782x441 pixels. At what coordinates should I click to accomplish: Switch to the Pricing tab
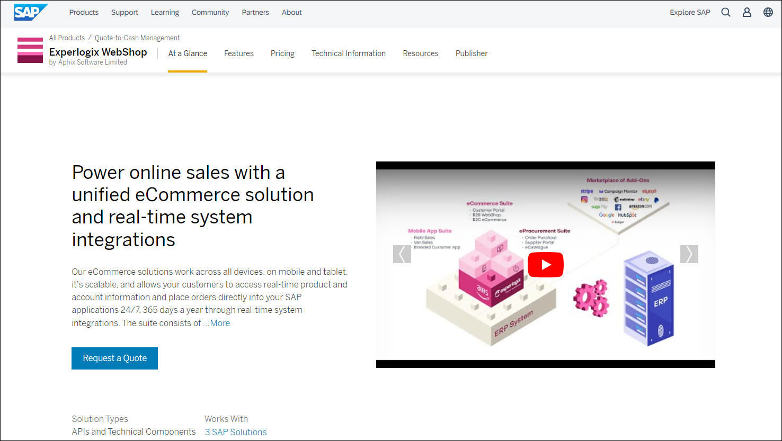[x=282, y=53]
